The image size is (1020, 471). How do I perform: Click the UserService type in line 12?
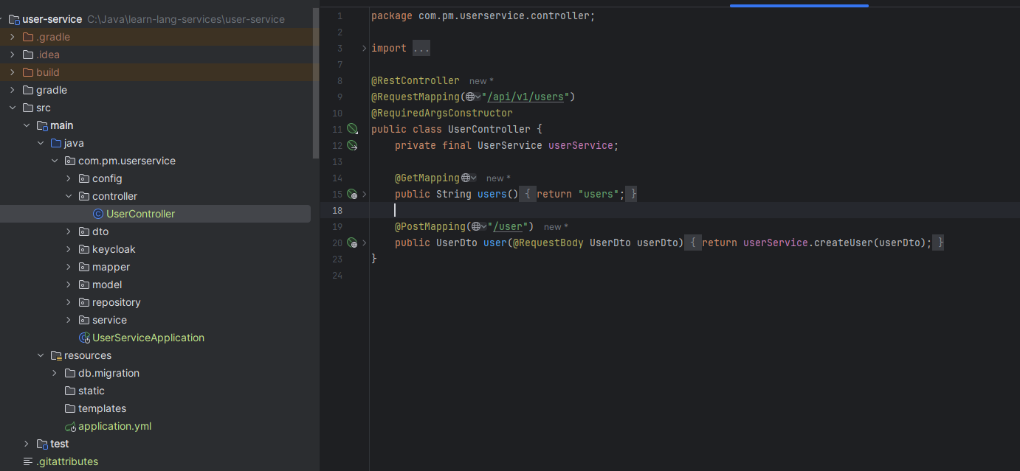(510, 145)
